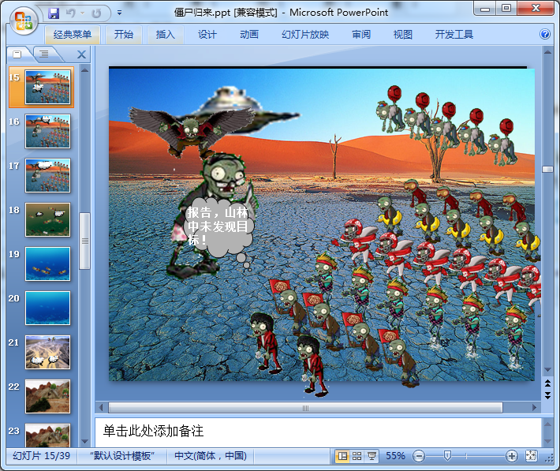
Task: Open the 动画 ribbon tab
Action: click(x=249, y=34)
